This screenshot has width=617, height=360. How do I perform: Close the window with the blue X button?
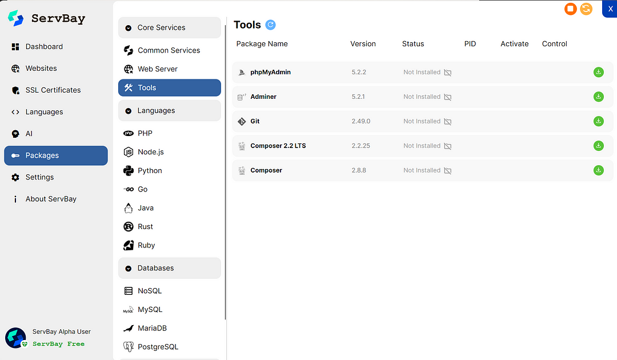[610, 9]
